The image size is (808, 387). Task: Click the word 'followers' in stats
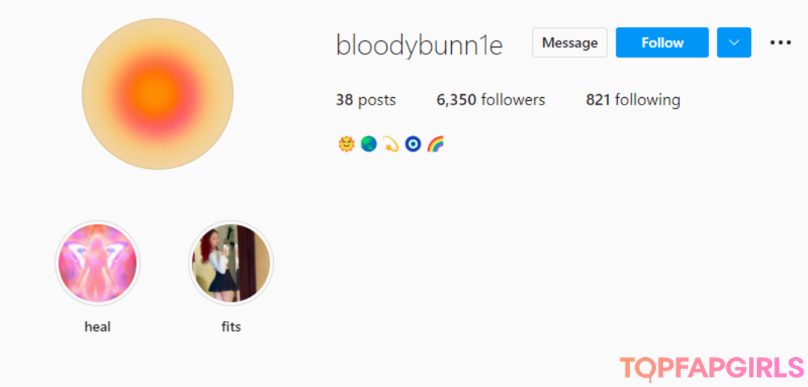(x=512, y=99)
